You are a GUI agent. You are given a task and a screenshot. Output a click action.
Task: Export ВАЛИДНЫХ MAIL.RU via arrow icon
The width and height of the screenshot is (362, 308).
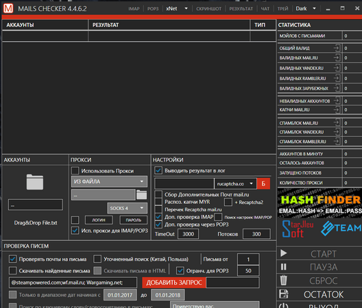click(x=337, y=57)
